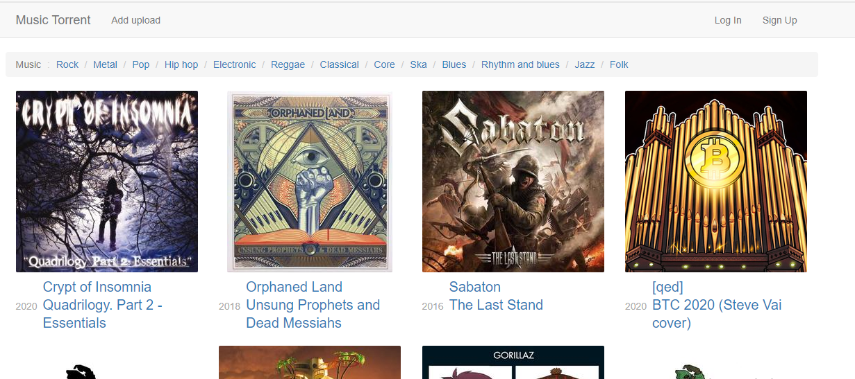Filter by the Metal genre
855x379 pixels.
click(x=106, y=64)
